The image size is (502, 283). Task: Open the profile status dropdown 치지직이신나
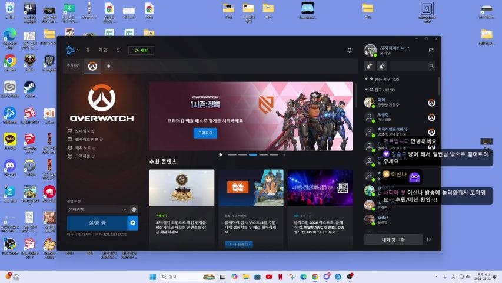(394, 48)
